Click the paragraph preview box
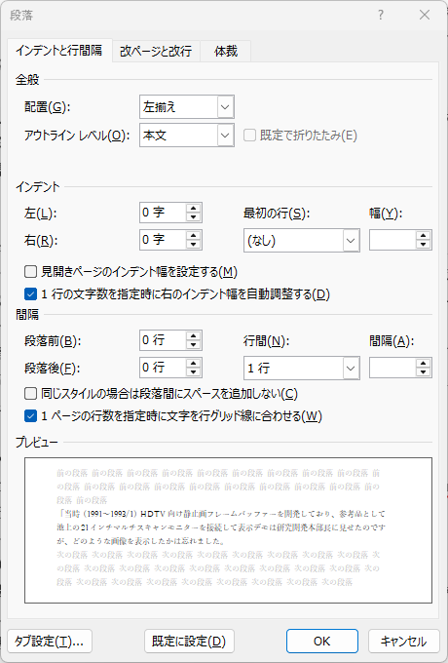 [228, 530]
